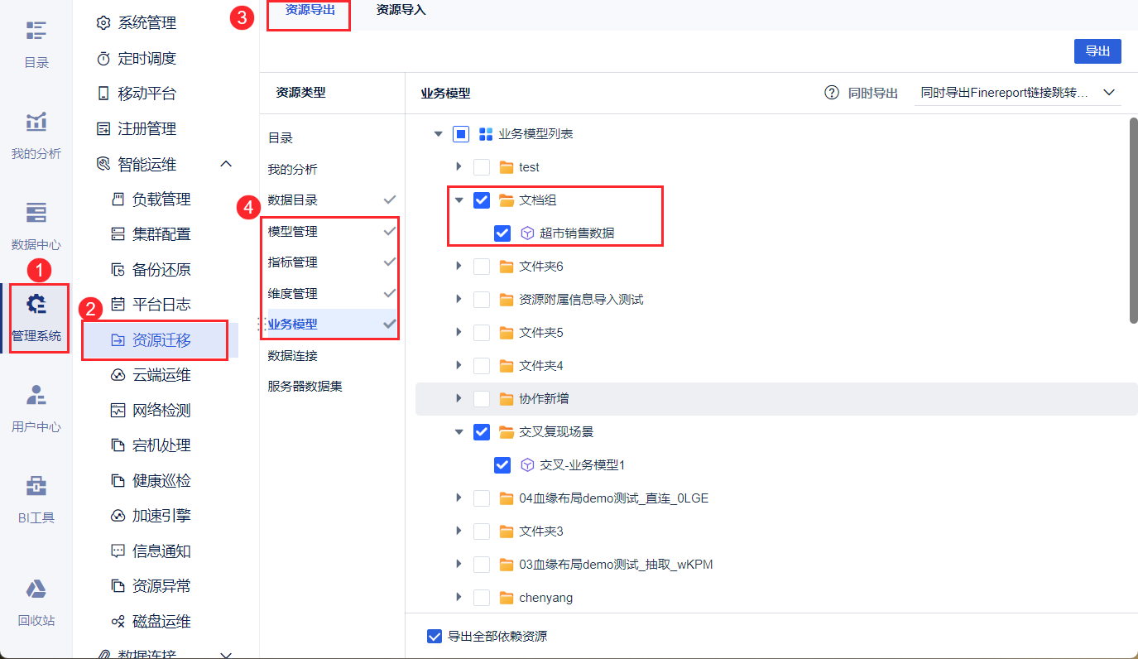Open the 同时导出Finereport链接跳转 dropdown
The width and height of the screenshot is (1138, 659).
pos(1018,93)
